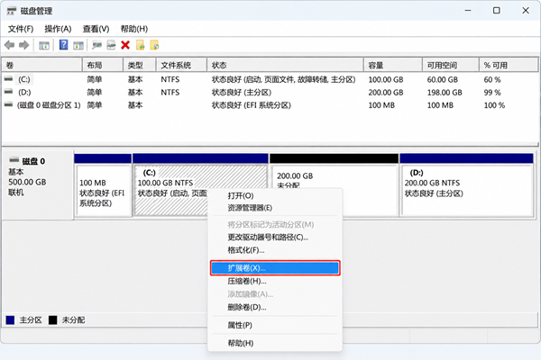Select the (C:) row in the volume list
The image size is (541, 360).
coord(270,79)
